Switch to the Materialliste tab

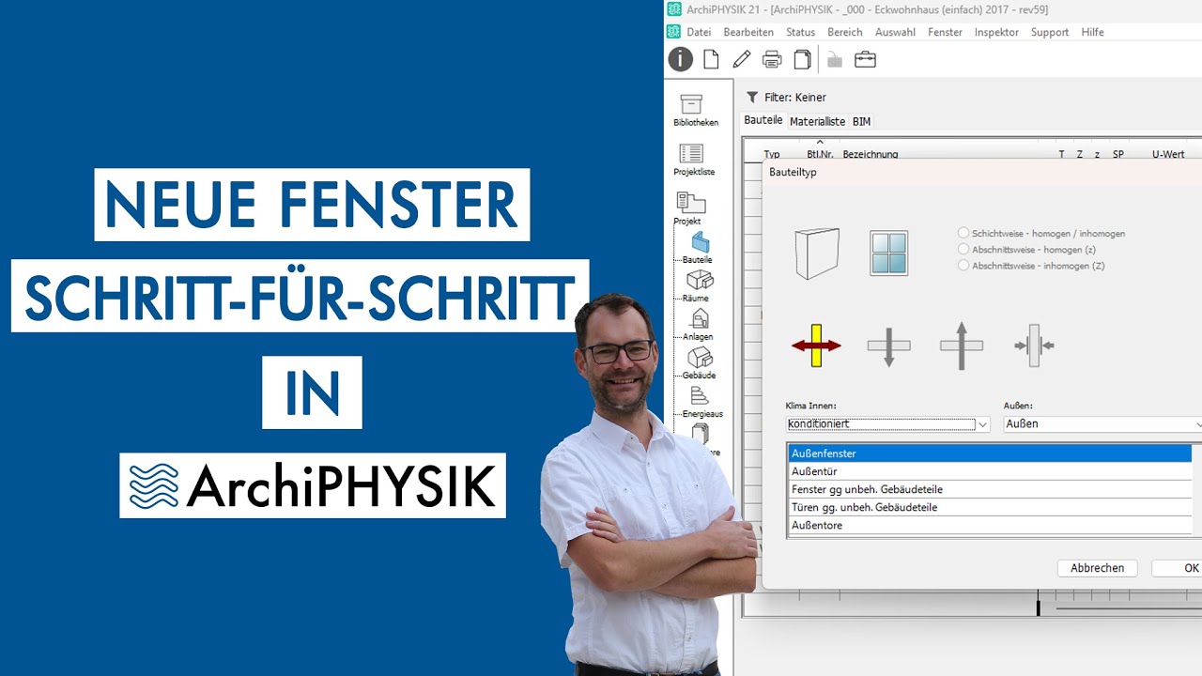click(x=817, y=121)
